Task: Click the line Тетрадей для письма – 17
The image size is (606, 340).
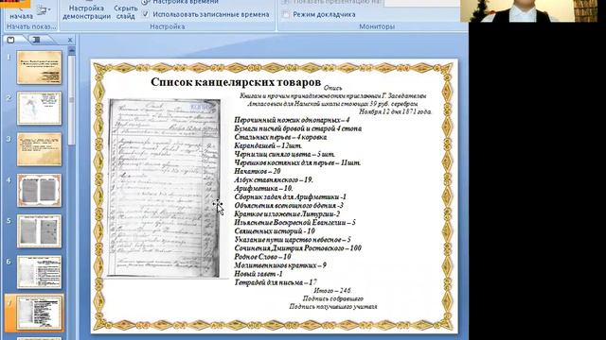Action: pos(276,282)
